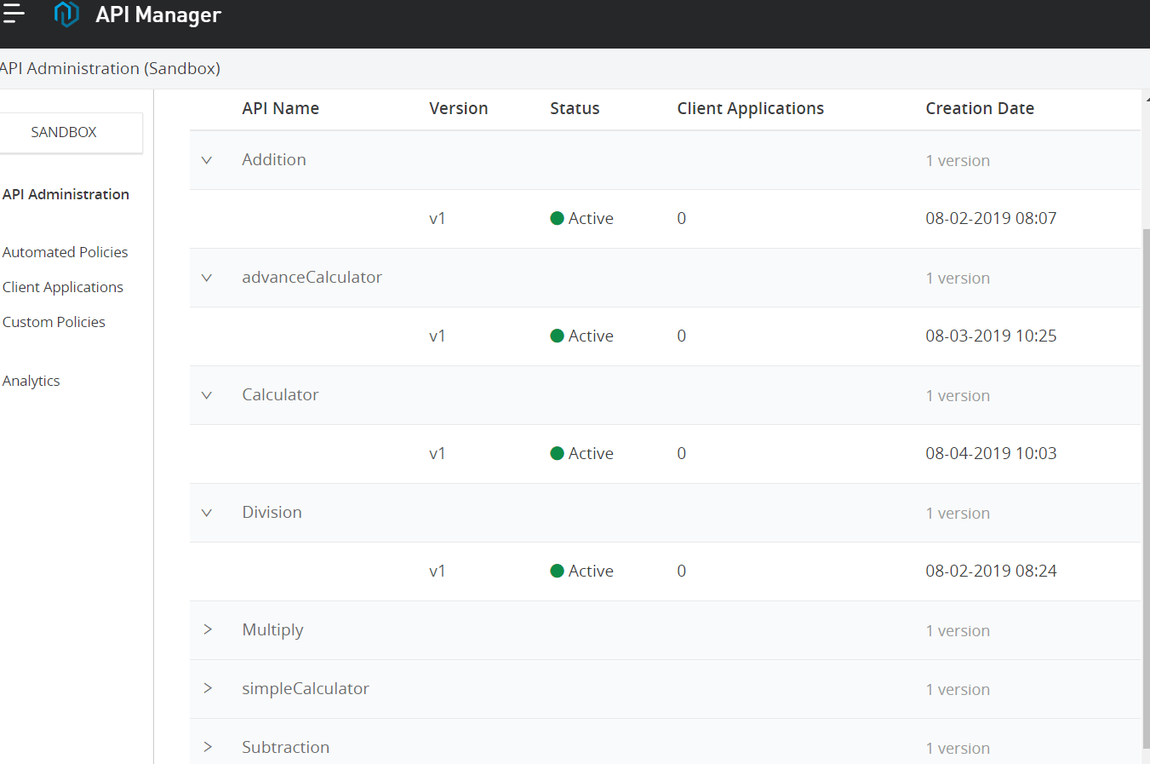Click the Active status icon for Calculator v1
Image resolution: width=1150 pixels, height=764 pixels.
[558, 453]
